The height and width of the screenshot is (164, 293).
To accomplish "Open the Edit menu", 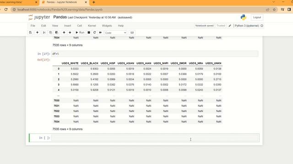I will (43, 26).
